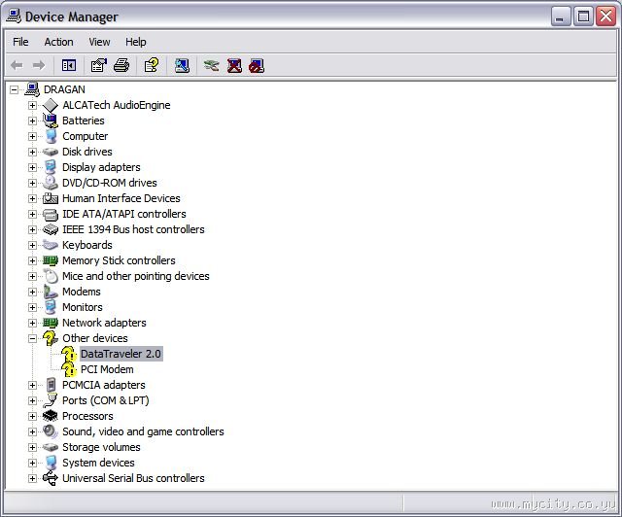Expand the Display adapters node
Image resolution: width=622 pixels, height=517 pixels.
point(32,167)
